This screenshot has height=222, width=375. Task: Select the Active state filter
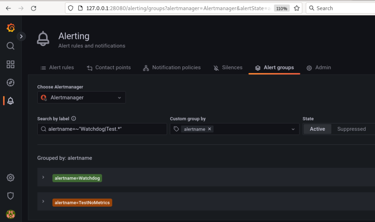317,129
